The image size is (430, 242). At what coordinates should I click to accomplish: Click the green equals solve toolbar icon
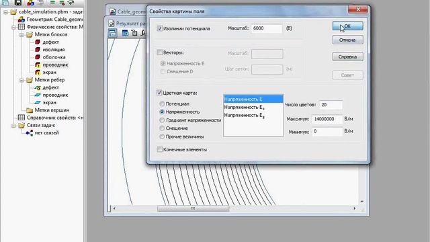click(52, 3)
